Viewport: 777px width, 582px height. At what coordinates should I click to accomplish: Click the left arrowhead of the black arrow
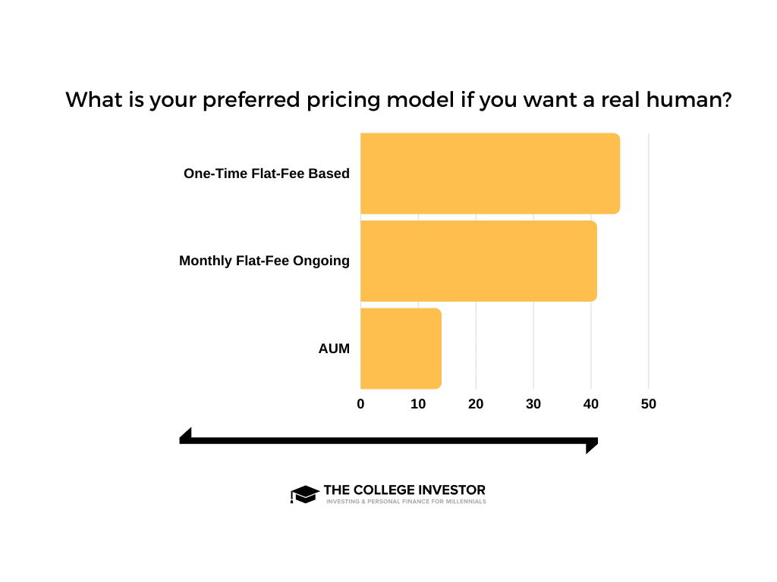pos(185,434)
